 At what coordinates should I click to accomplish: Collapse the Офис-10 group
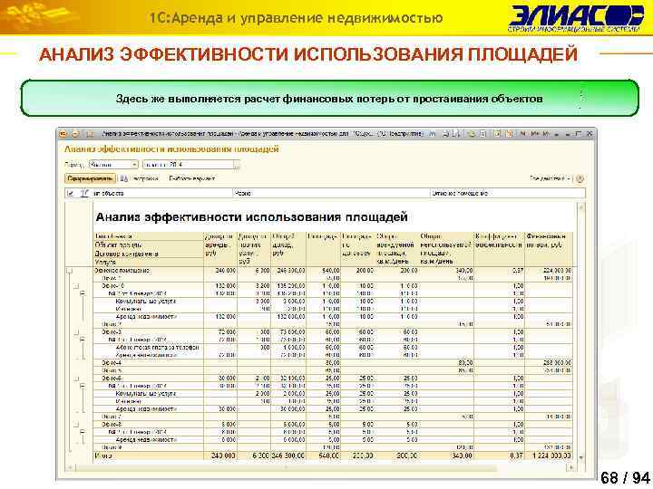76,286
